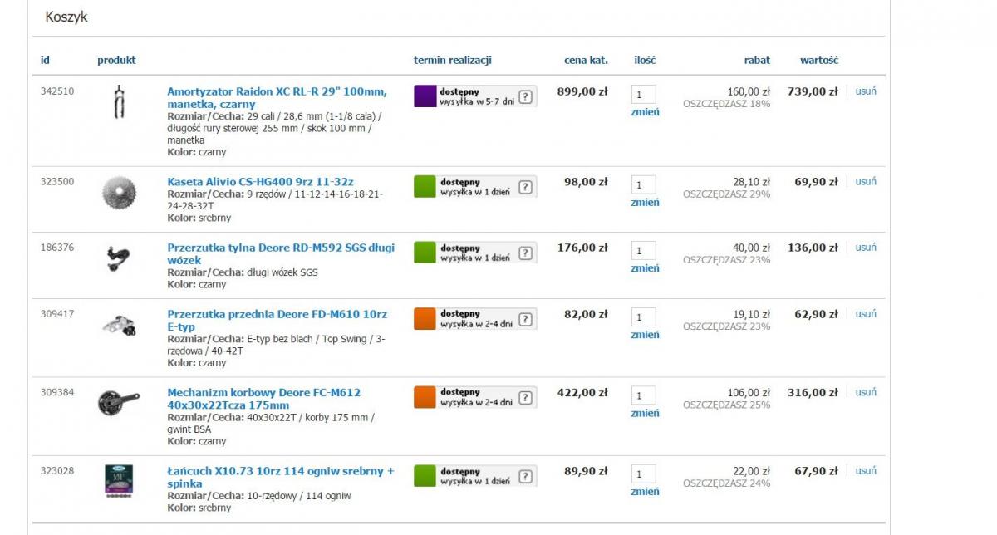The width and height of the screenshot is (997, 535).
Task: Click help icon for Przerzutka tylna availability
Action: click(x=525, y=253)
